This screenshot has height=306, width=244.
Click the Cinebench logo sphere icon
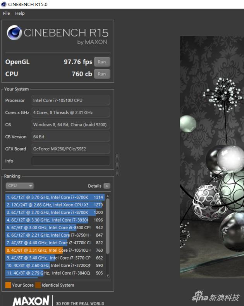coord(14,33)
